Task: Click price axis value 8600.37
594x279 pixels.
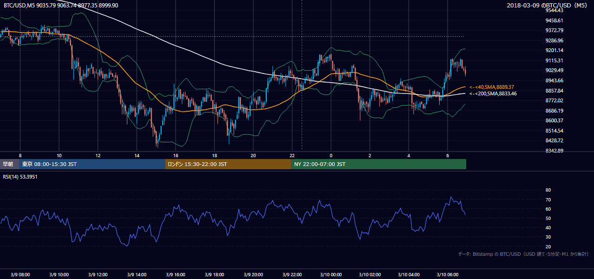Action: [554, 120]
